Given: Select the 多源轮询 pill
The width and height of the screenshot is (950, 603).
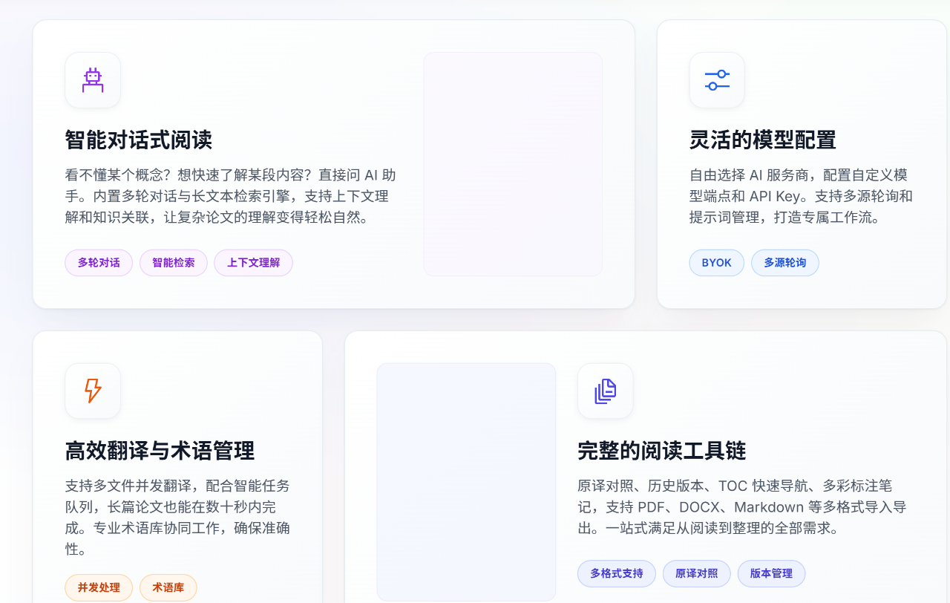Looking at the screenshot, I should pyautogui.click(x=784, y=263).
